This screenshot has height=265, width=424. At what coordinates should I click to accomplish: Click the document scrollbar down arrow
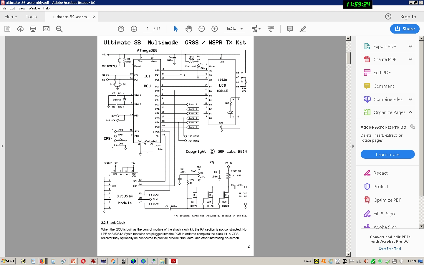click(x=348, y=254)
